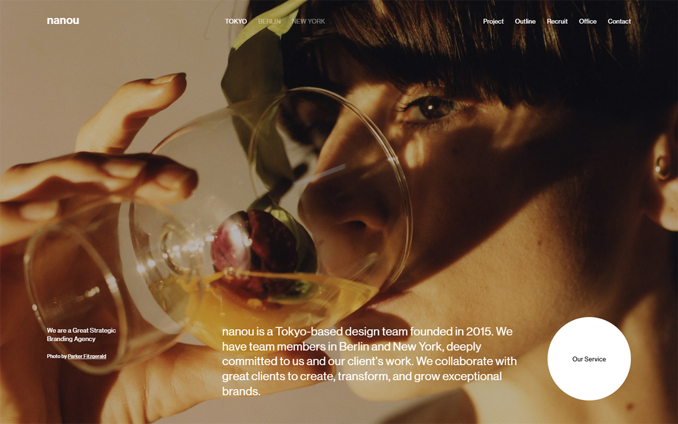Click the white Our Service circle button
The image size is (678, 424).
(589, 359)
